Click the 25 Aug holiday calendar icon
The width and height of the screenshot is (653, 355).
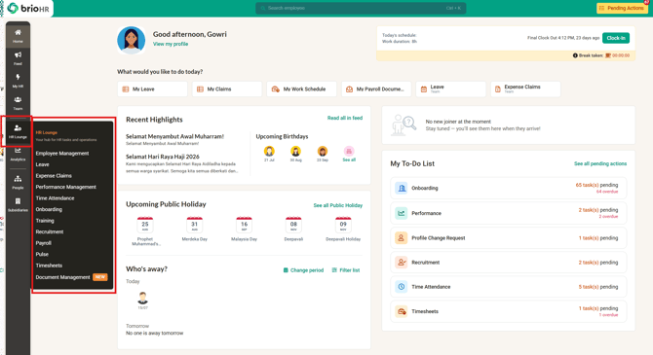pyautogui.click(x=145, y=225)
